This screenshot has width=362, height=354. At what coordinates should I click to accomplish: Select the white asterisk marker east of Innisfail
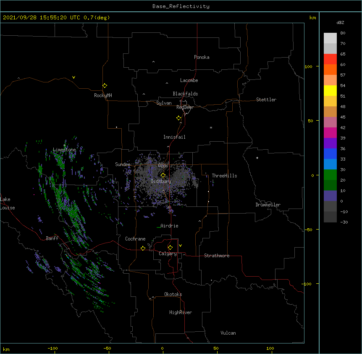tap(211, 127)
